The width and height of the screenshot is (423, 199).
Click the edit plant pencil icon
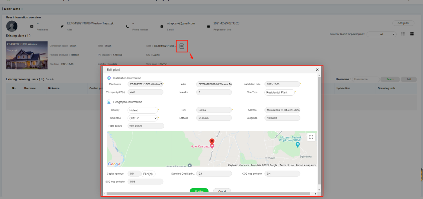(x=182, y=46)
